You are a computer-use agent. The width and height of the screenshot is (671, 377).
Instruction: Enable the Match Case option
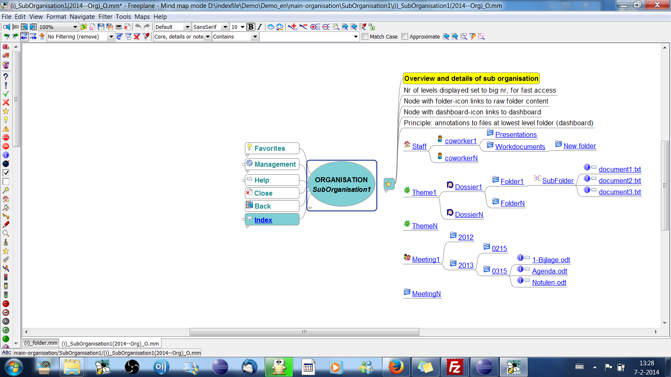pos(364,36)
